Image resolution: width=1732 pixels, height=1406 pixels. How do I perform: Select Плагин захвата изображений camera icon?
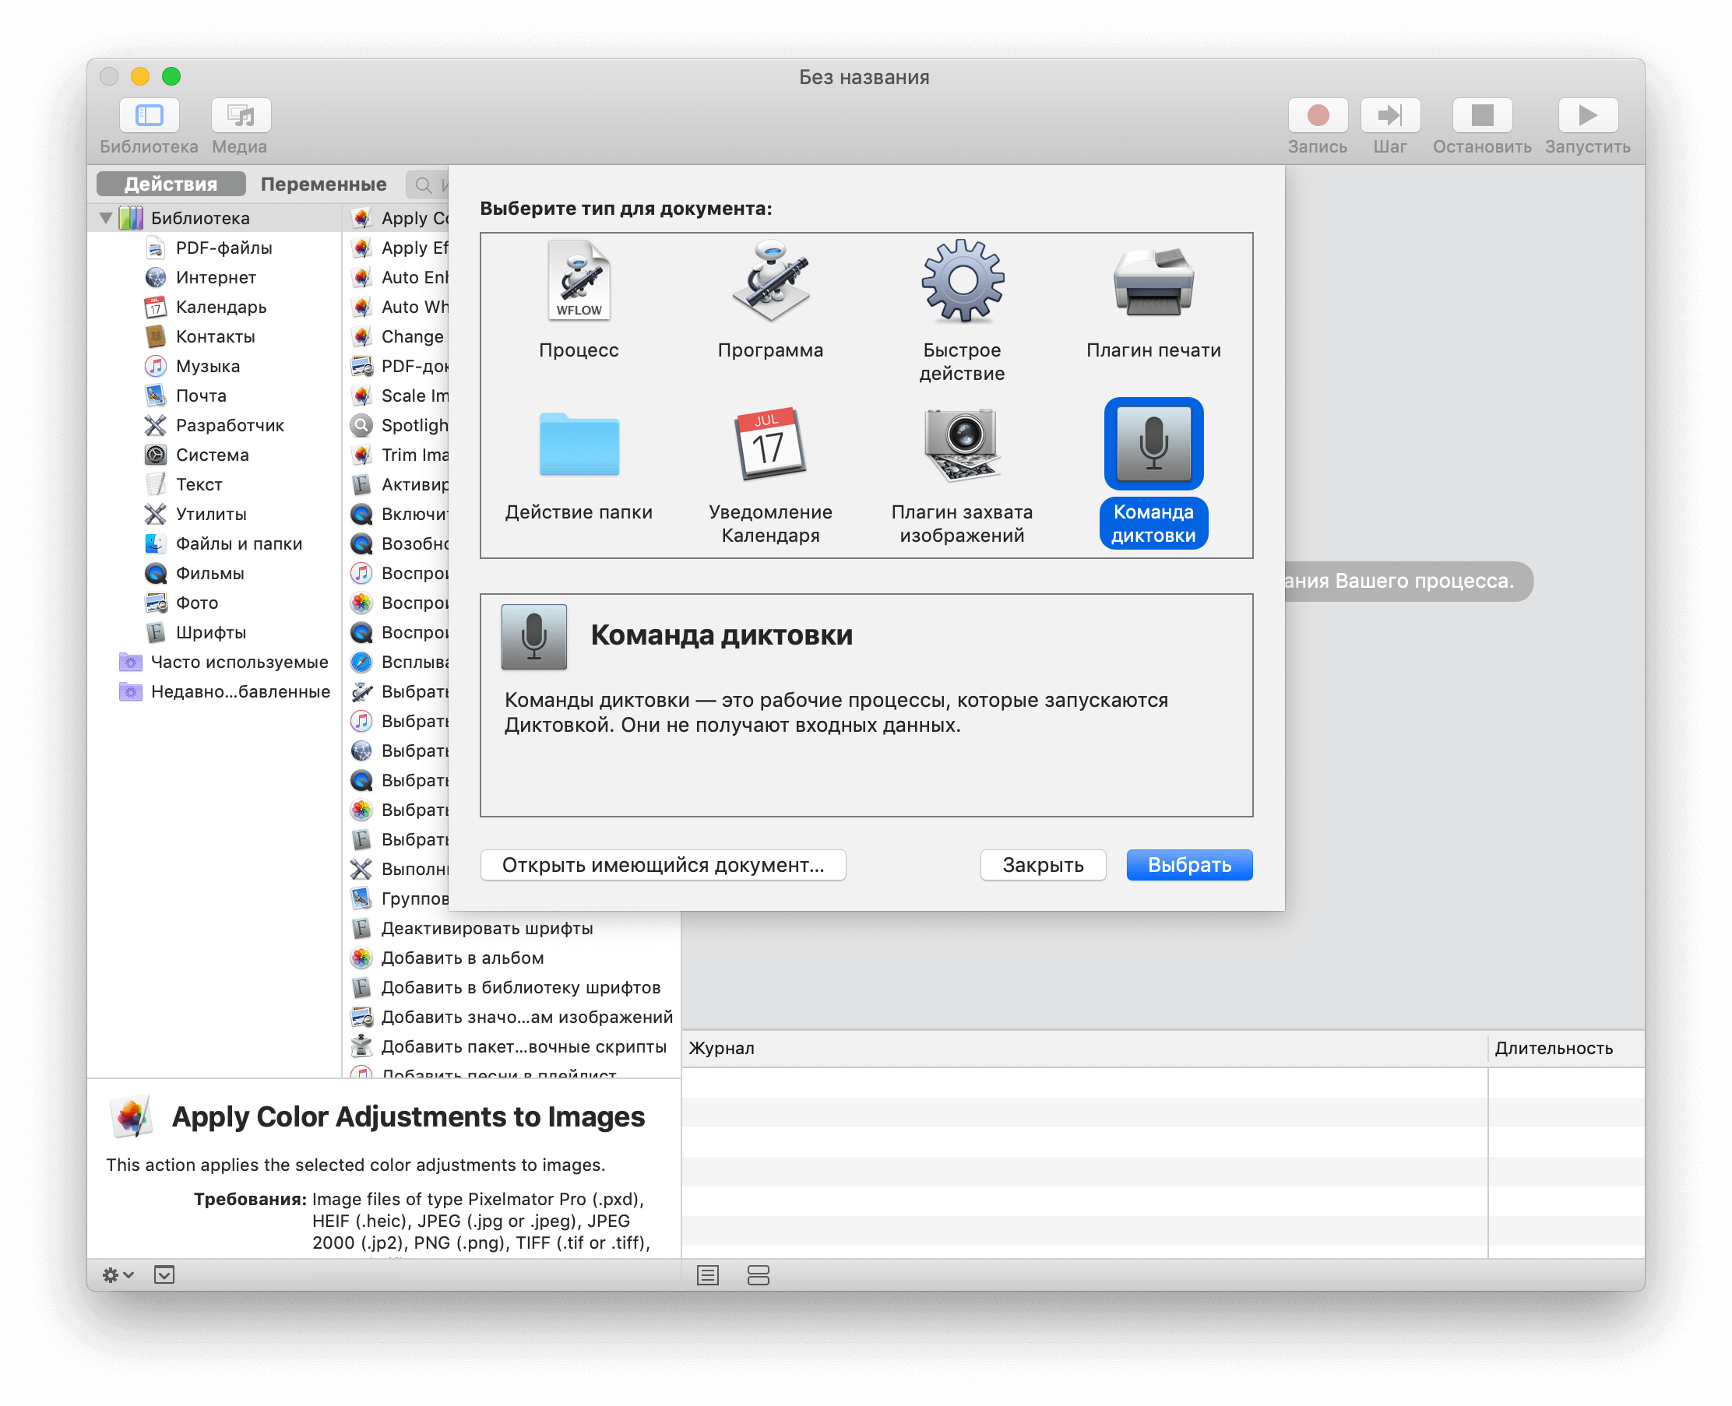(962, 444)
